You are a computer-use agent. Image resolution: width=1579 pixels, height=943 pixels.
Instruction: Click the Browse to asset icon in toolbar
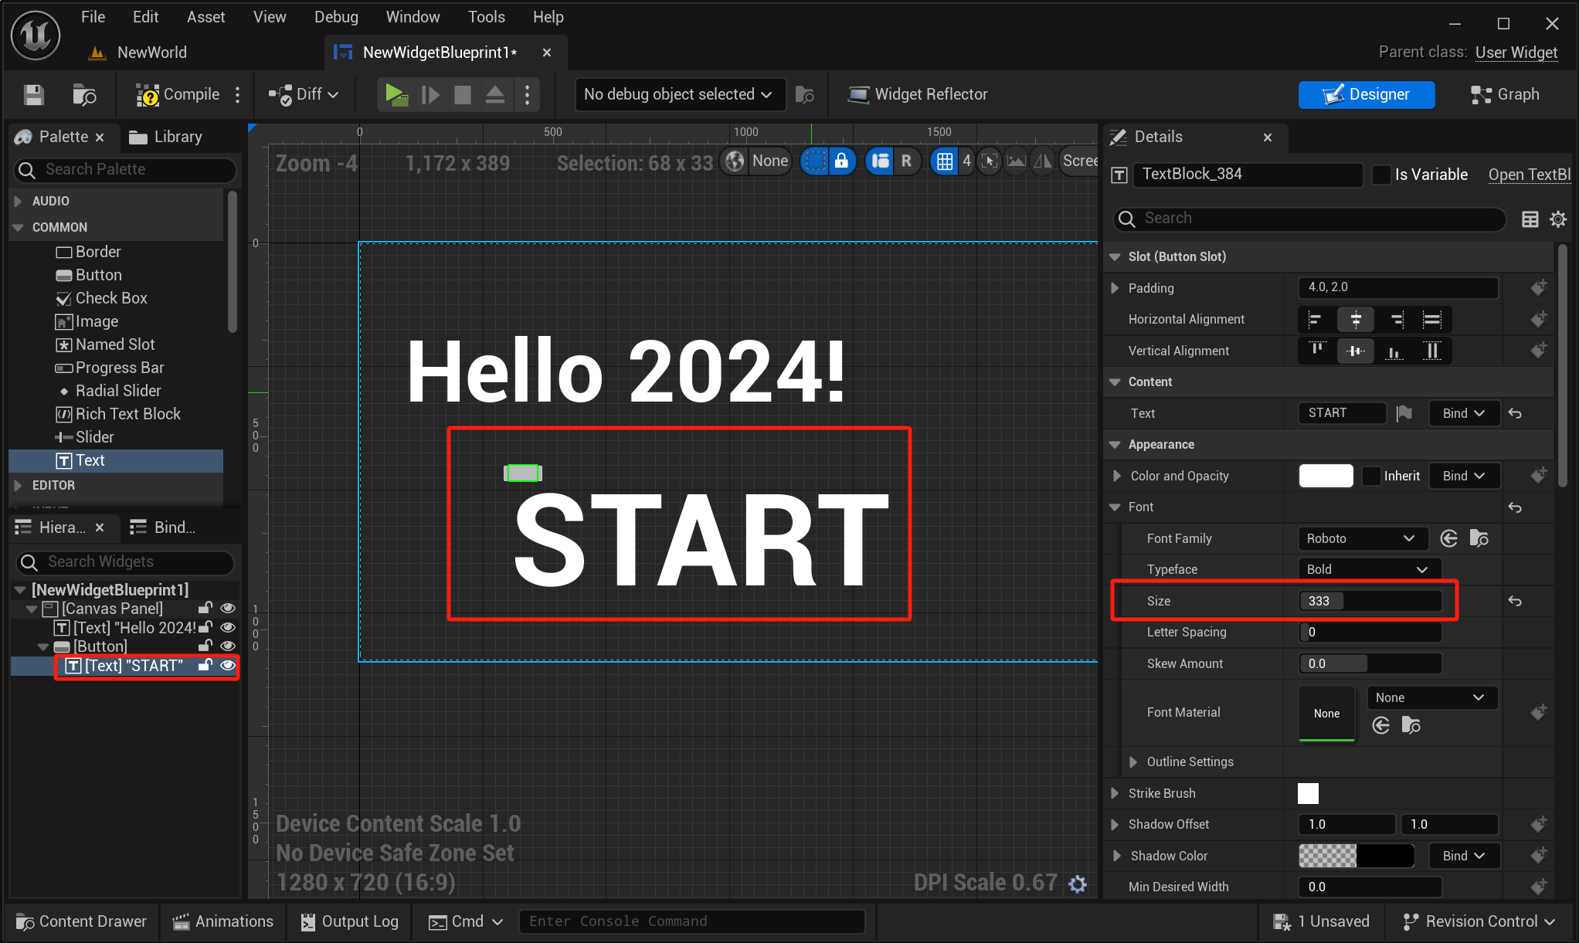83,95
